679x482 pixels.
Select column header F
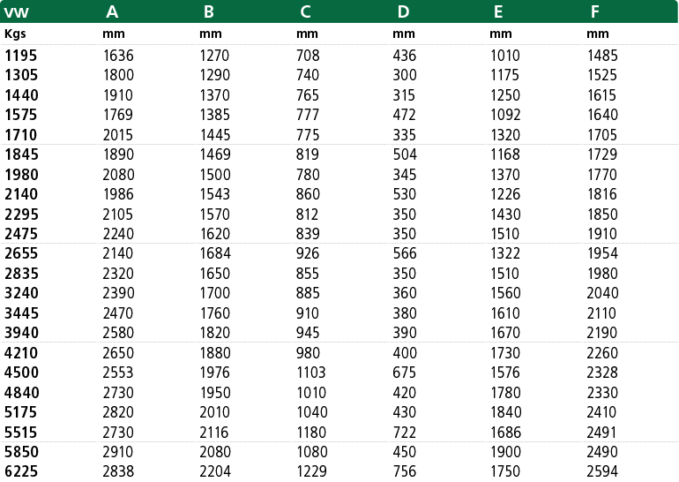coord(595,12)
